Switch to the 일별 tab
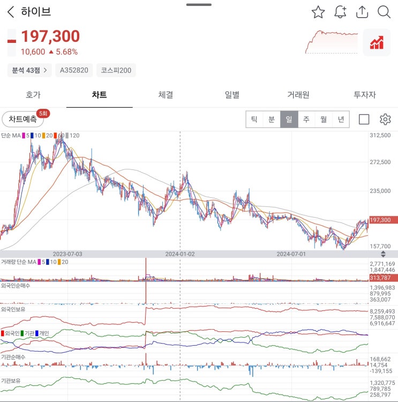This screenshot has height=402, width=398. pyautogui.click(x=232, y=95)
